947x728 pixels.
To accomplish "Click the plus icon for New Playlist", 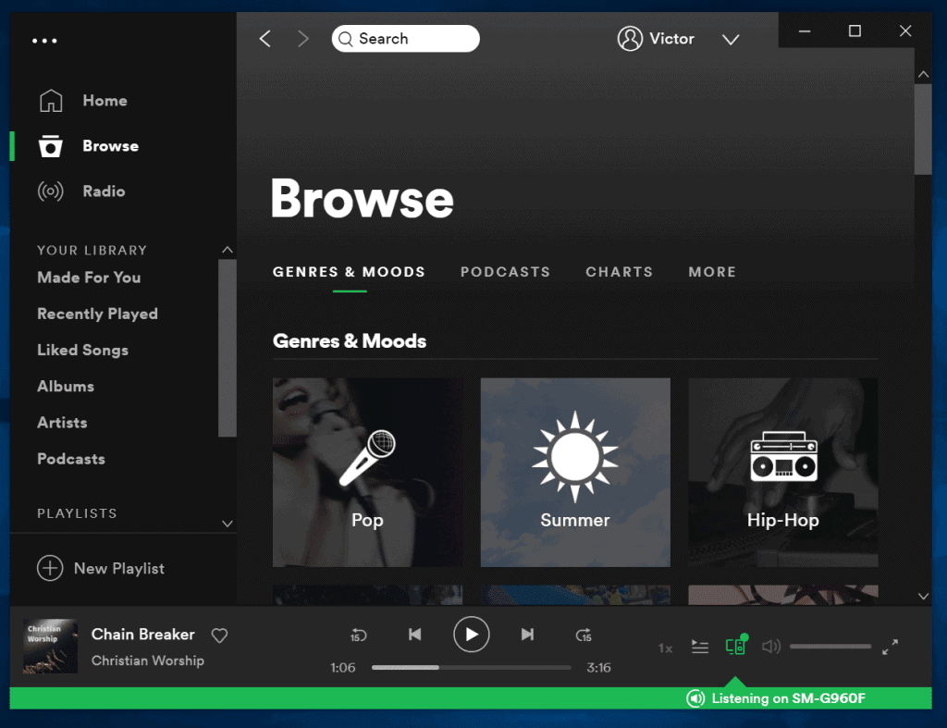I will (50, 569).
